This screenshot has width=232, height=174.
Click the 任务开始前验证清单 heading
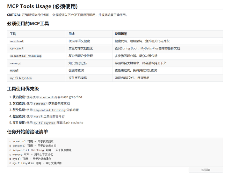28,132
